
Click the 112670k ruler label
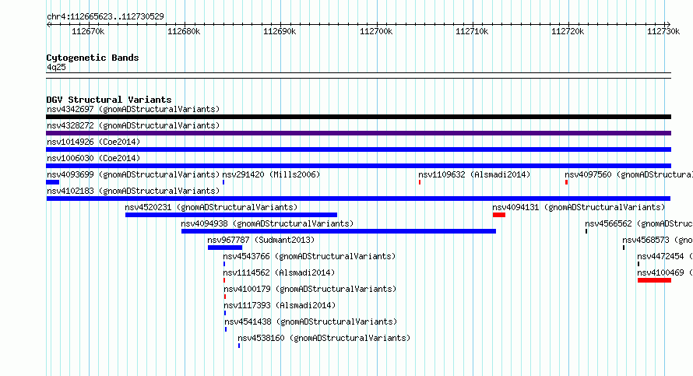(x=88, y=31)
